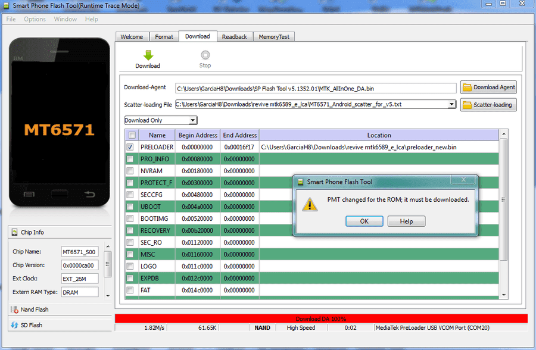Image resolution: width=536 pixels, height=350 pixels.
Task: Click the dialog title bar app icon
Action: [x=301, y=182]
